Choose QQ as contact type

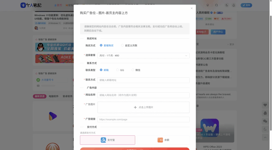(x=118, y=70)
